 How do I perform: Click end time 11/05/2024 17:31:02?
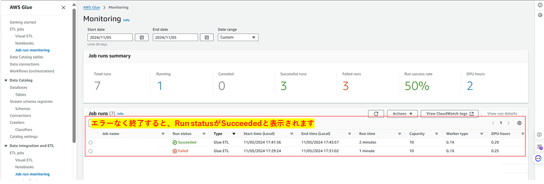tap(320, 151)
